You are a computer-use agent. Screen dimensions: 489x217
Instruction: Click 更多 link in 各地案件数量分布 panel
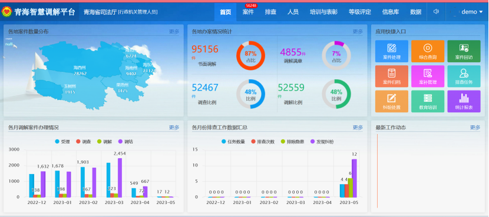[174, 31]
